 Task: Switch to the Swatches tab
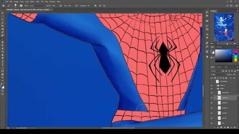(219, 47)
